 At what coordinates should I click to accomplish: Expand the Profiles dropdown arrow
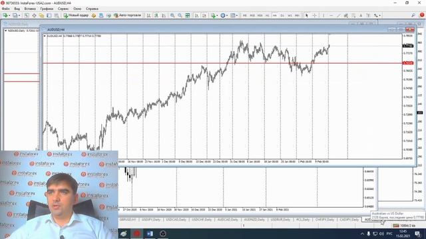(19, 15)
